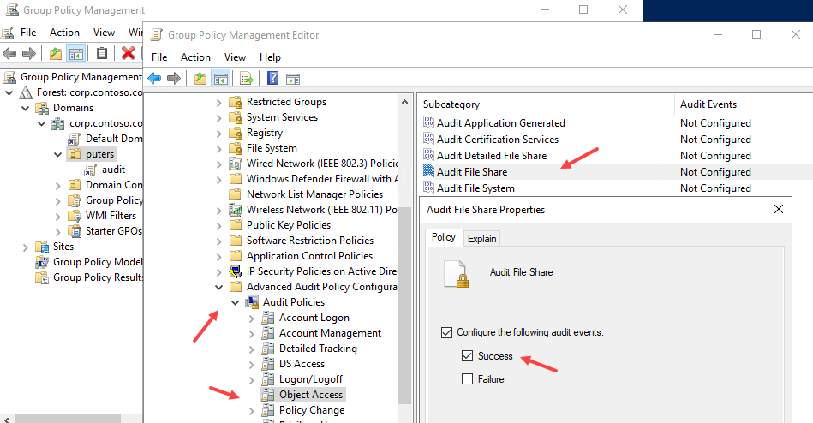Viewport: 813px width, 423px height.
Task: Close the Audit File Share Properties dialog
Action: pyautogui.click(x=778, y=209)
